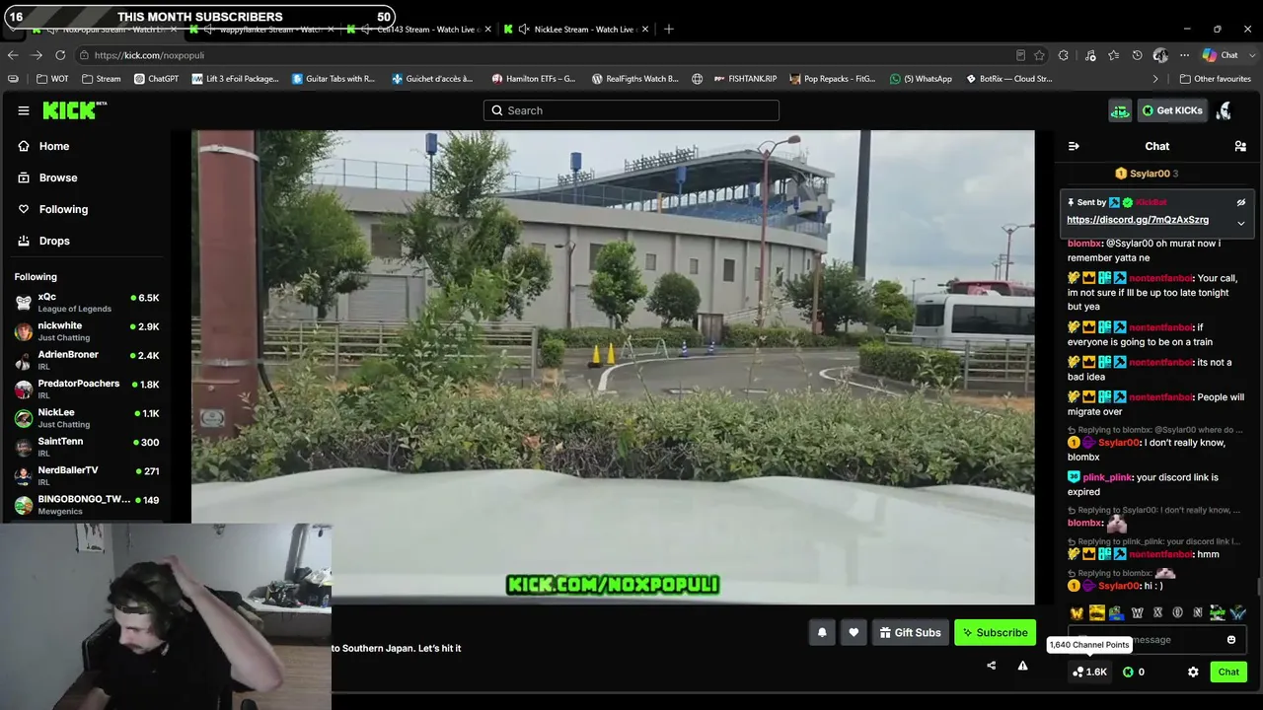Open the pinned discord.gg link

[1138, 220]
